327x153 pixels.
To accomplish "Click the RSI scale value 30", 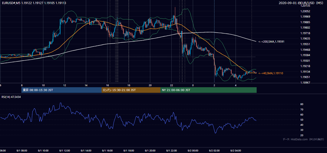I will 302,130.
